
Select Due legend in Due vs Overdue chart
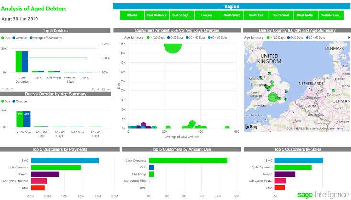click(x=6, y=101)
